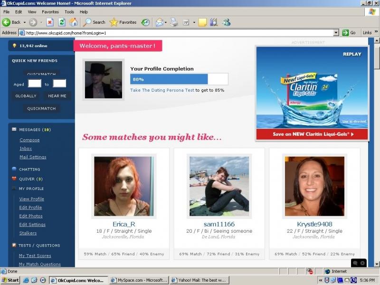Viewport: 380px width, 285px height.
Task: Open the Search toolbar button
Action: pos(94,22)
